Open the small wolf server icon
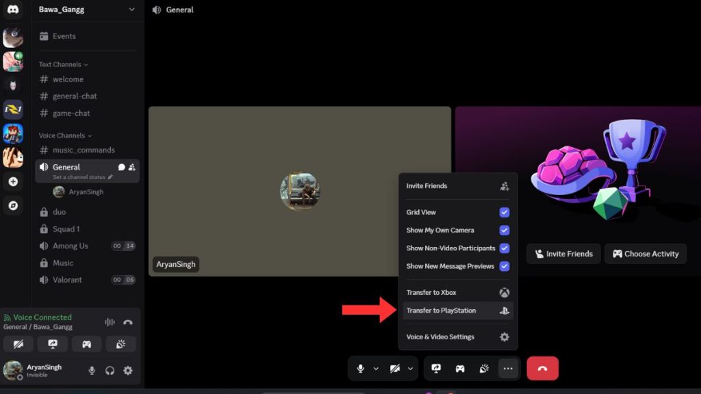This screenshot has height=394, width=701. coord(13,86)
